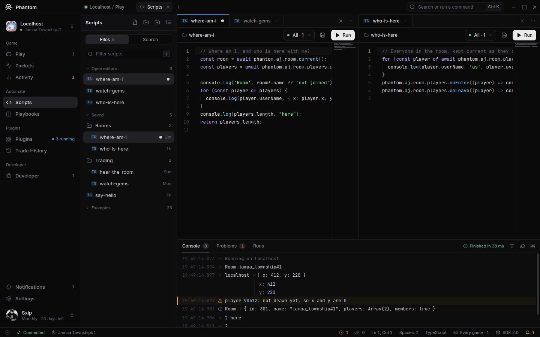Image resolution: width=540 pixels, height=337 pixels.
Task: Open the SDK 2.0 indicator in status bar
Action: tap(507, 333)
